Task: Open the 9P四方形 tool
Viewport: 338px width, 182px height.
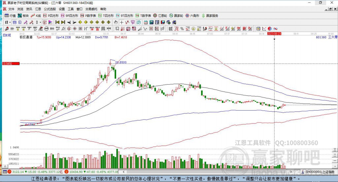Action: (69, 16)
